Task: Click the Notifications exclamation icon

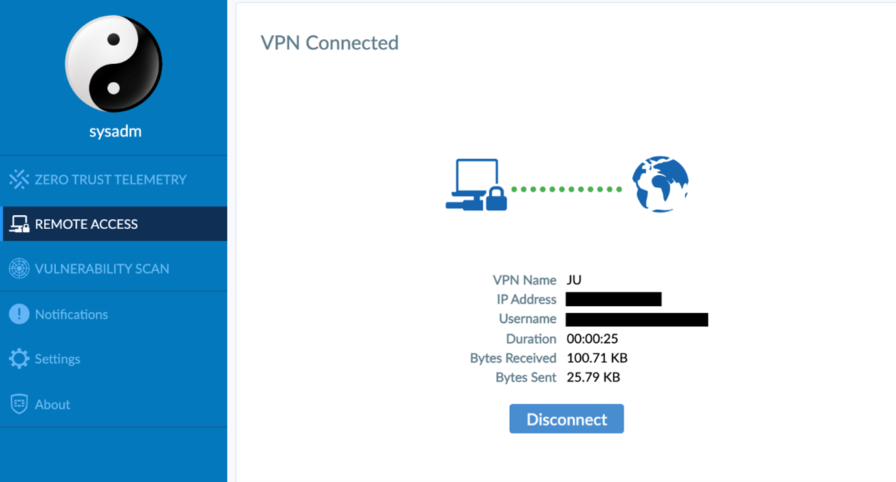Action: pos(19,314)
